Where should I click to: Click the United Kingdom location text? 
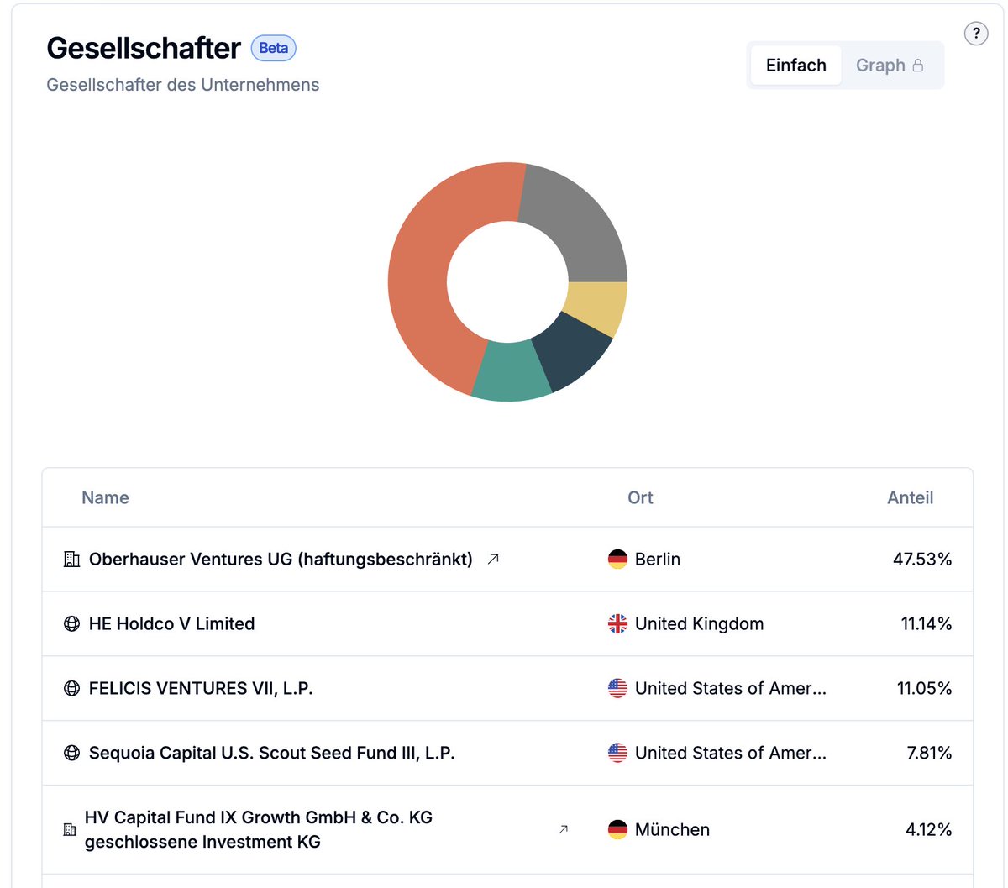click(x=700, y=623)
